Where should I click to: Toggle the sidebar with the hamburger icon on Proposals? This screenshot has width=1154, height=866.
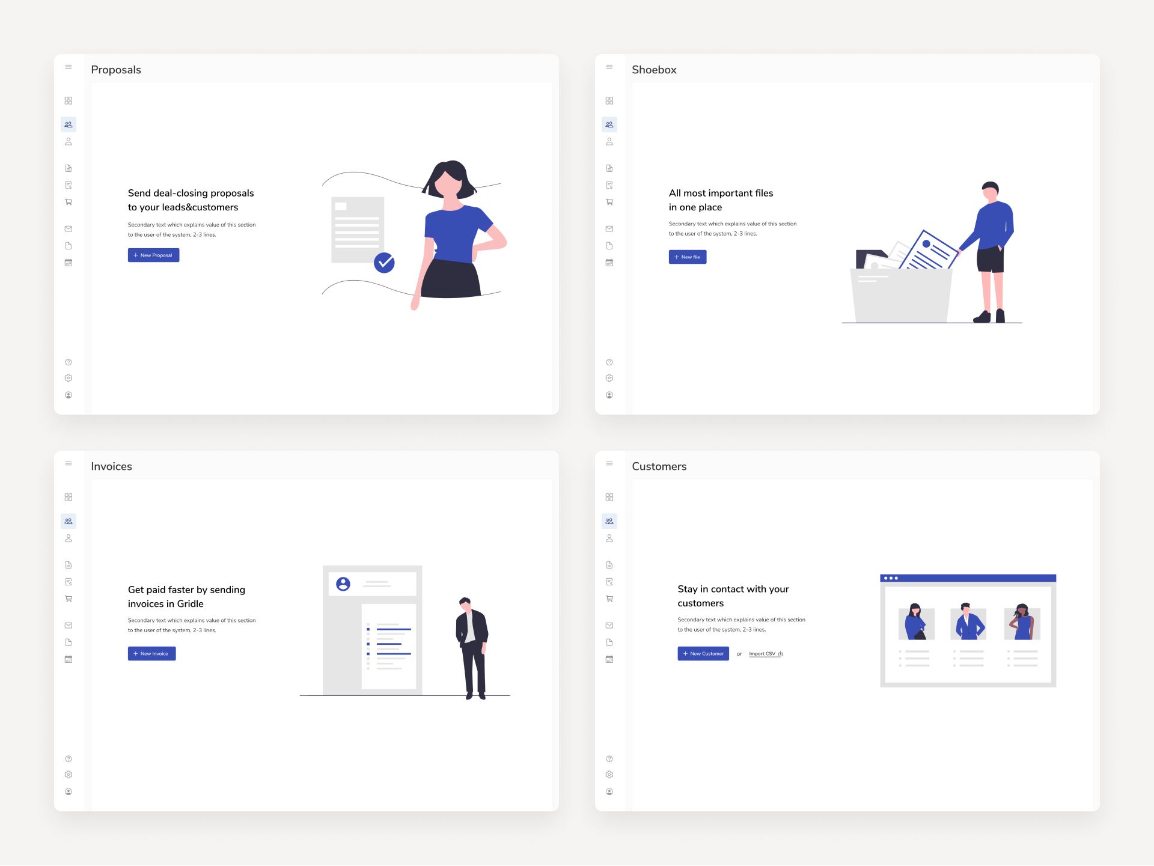click(x=68, y=67)
